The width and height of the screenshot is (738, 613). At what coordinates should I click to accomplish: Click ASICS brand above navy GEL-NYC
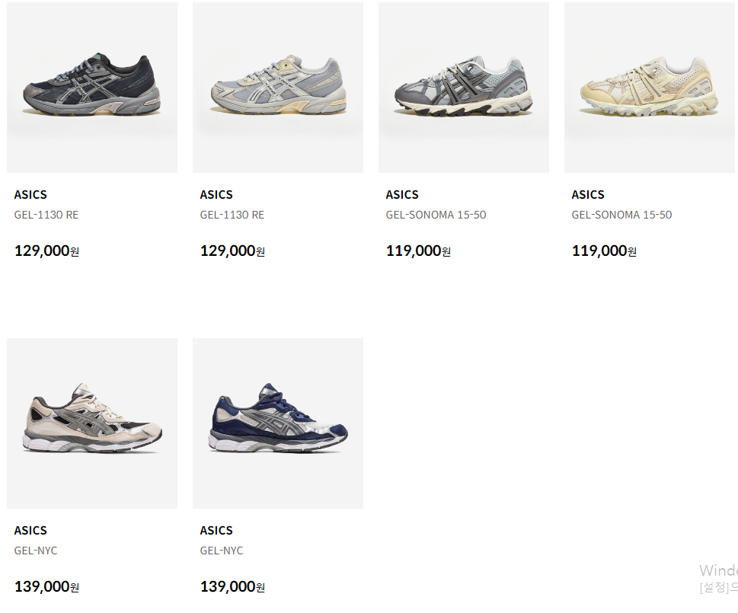click(216, 531)
